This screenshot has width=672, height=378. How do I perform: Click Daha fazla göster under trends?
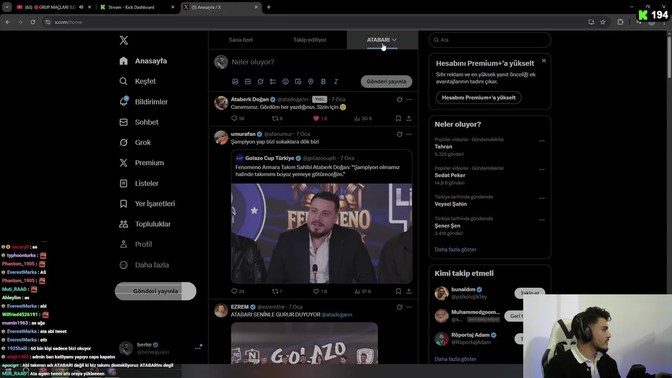pyautogui.click(x=456, y=249)
